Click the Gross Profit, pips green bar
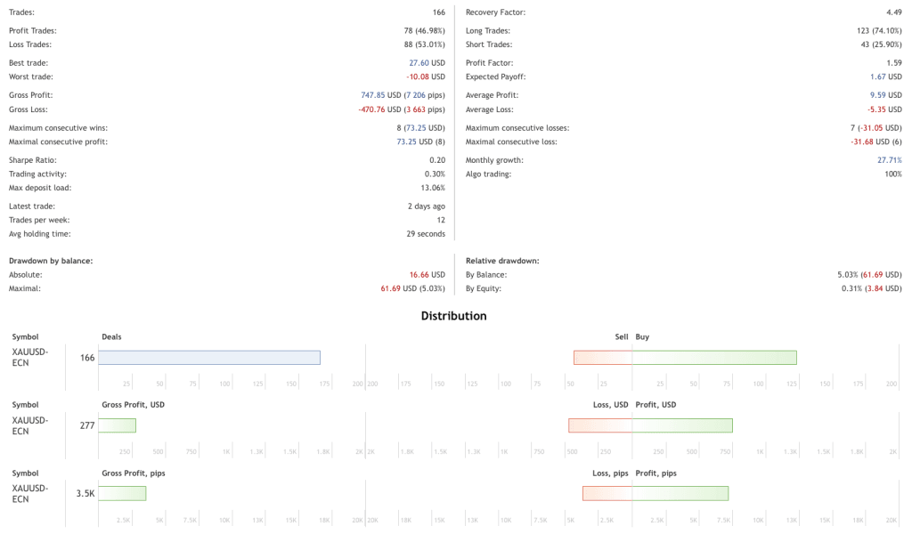 [122, 493]
